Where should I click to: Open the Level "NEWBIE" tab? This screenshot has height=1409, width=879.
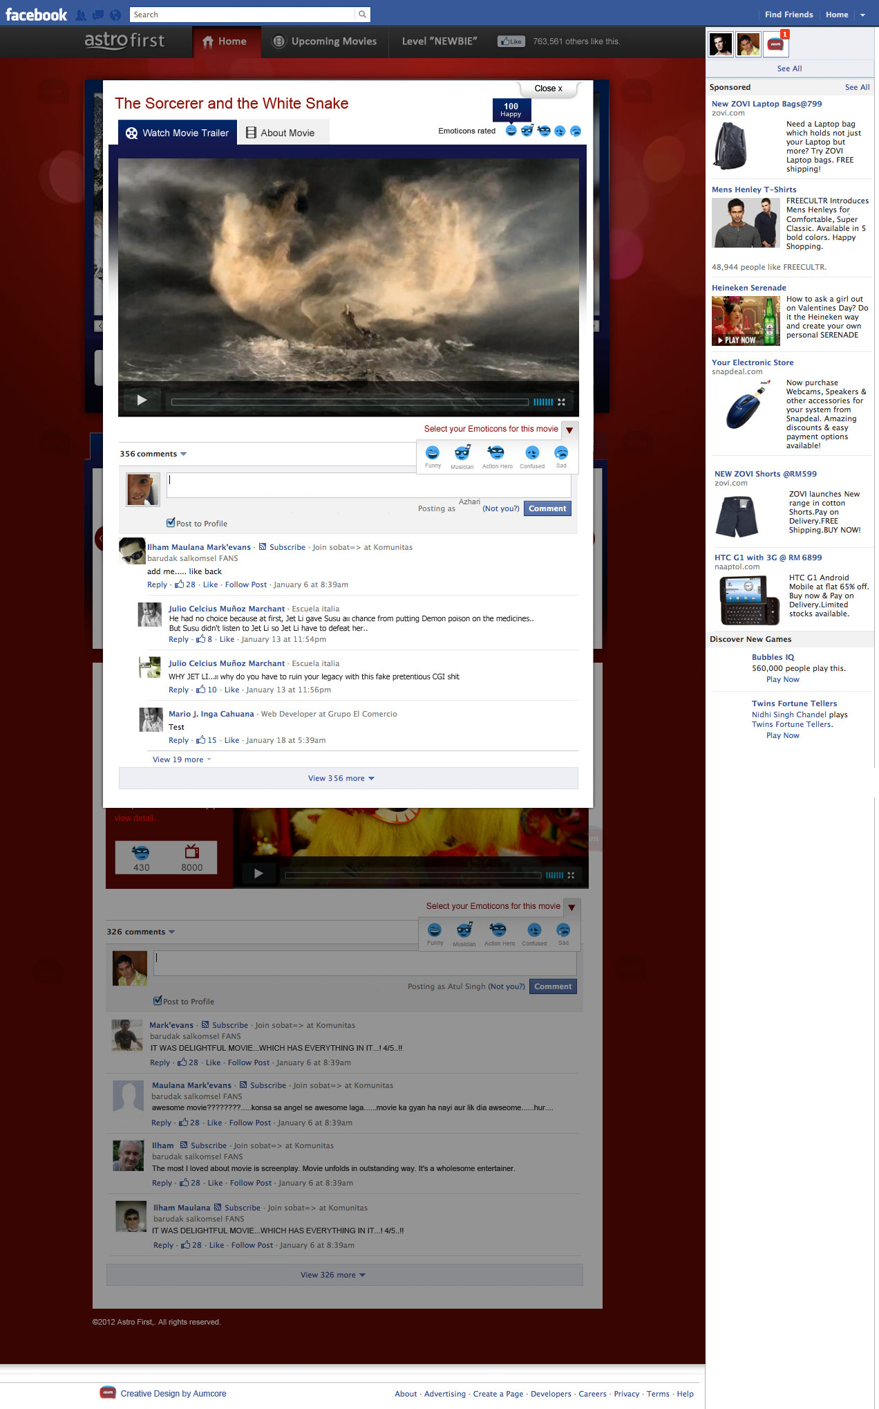[439, 42]
